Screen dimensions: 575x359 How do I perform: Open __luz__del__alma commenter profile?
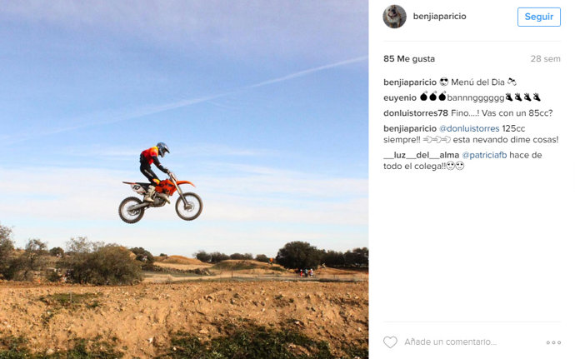pyautogui.click(x=422, y=155)
